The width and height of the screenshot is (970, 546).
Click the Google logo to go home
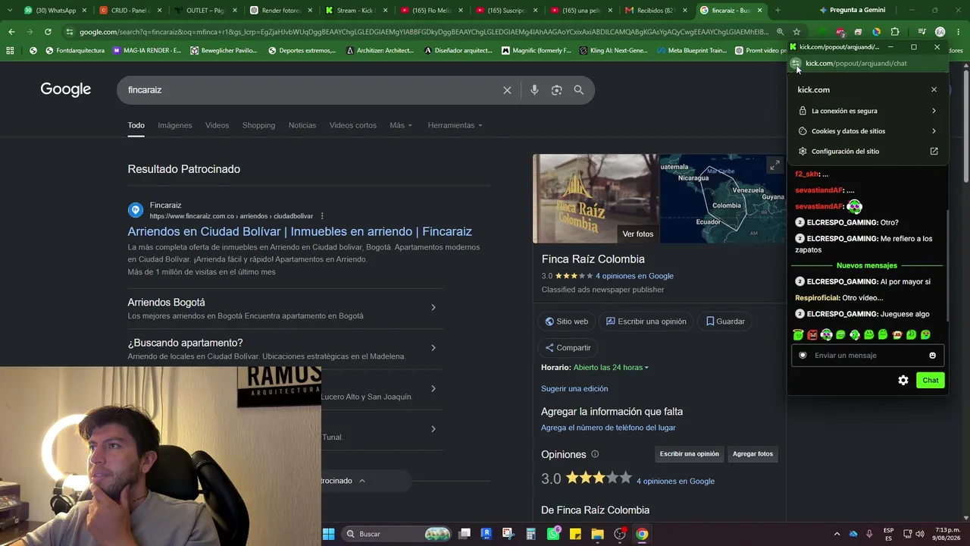66,89
